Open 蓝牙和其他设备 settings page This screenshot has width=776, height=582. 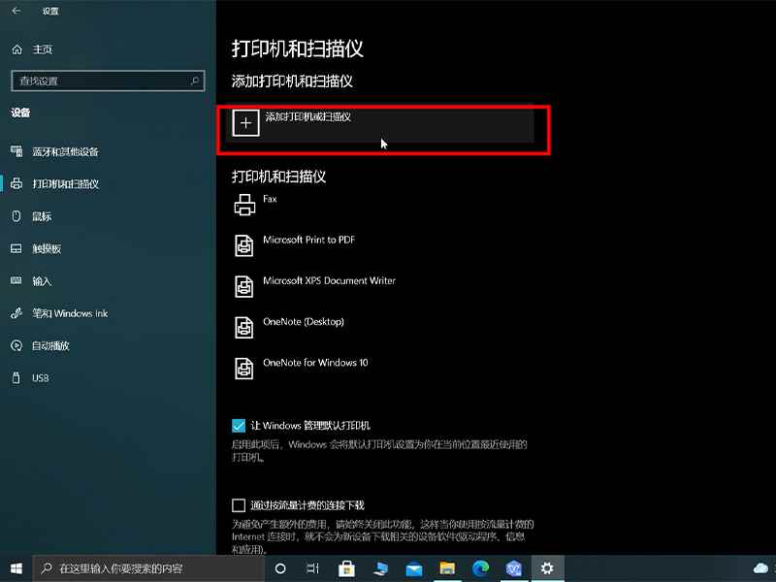coord(64,152)
